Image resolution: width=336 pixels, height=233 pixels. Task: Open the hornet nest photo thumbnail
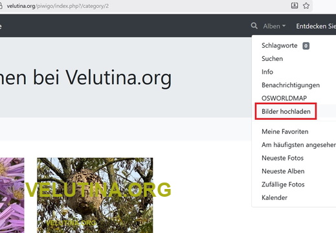tap(95, 195)
